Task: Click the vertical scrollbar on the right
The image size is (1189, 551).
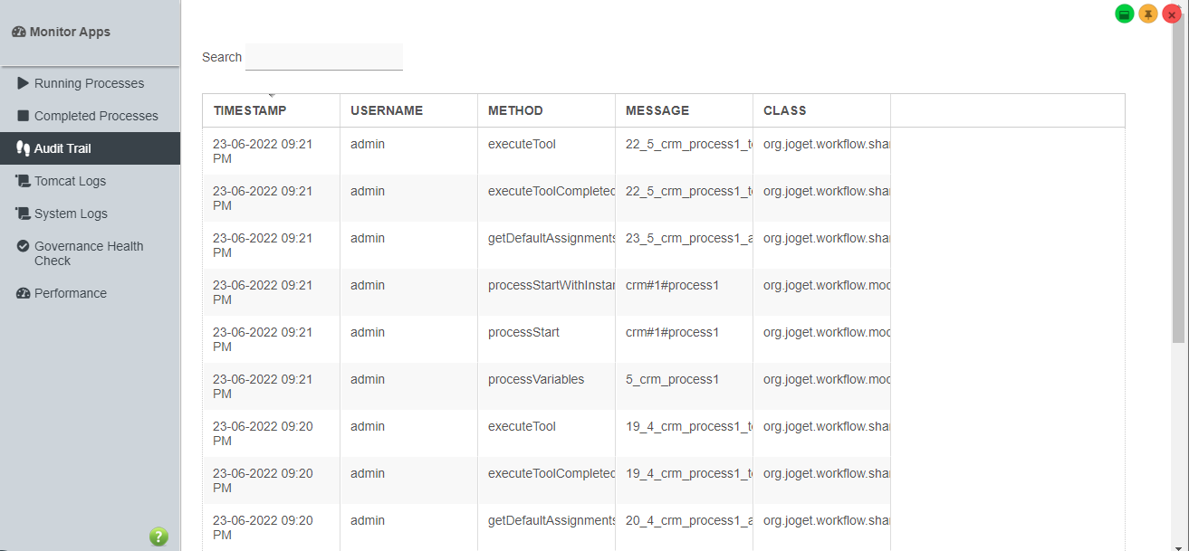Action: pyautogui.click(x=1177, y=181)
